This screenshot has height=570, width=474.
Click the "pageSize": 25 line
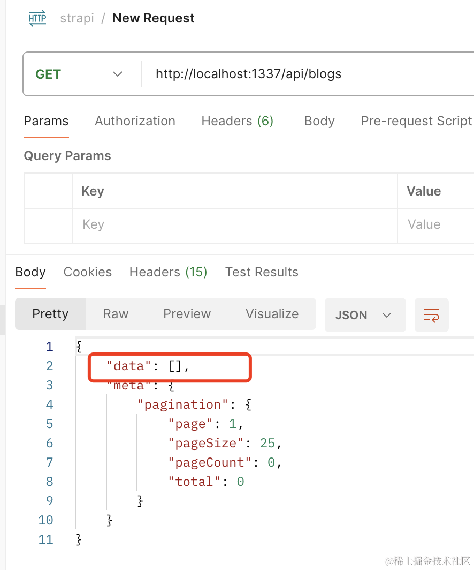pos(225,443)
